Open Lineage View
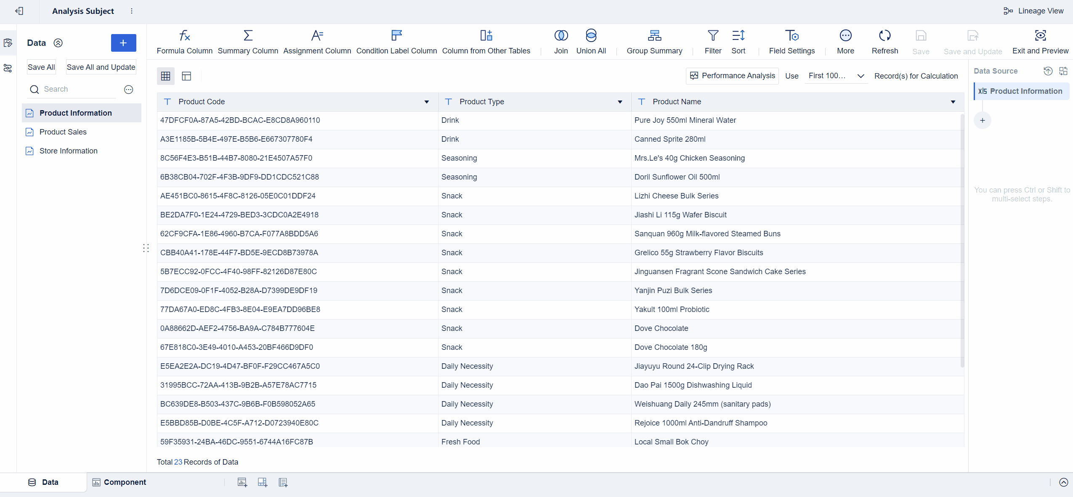Viewport: 1073px width, 497px height. (x=1033, y=11)
